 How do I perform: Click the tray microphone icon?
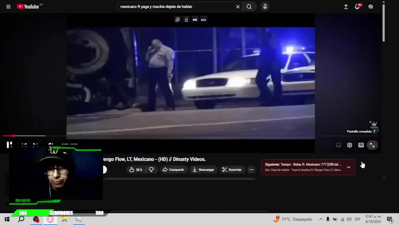tap(328, 219)
